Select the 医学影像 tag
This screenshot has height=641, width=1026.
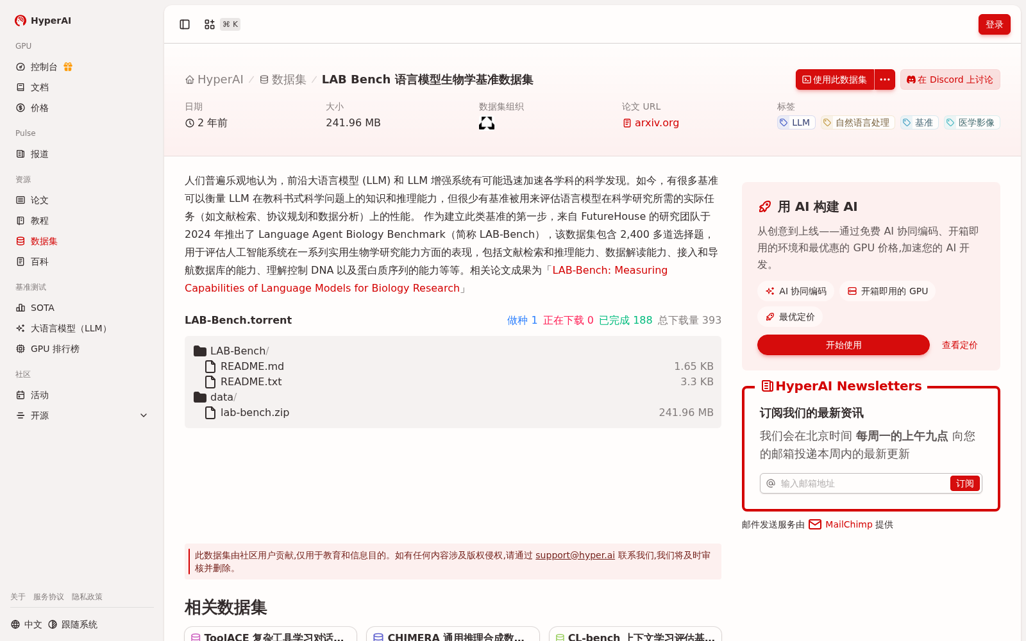point(971,122)
